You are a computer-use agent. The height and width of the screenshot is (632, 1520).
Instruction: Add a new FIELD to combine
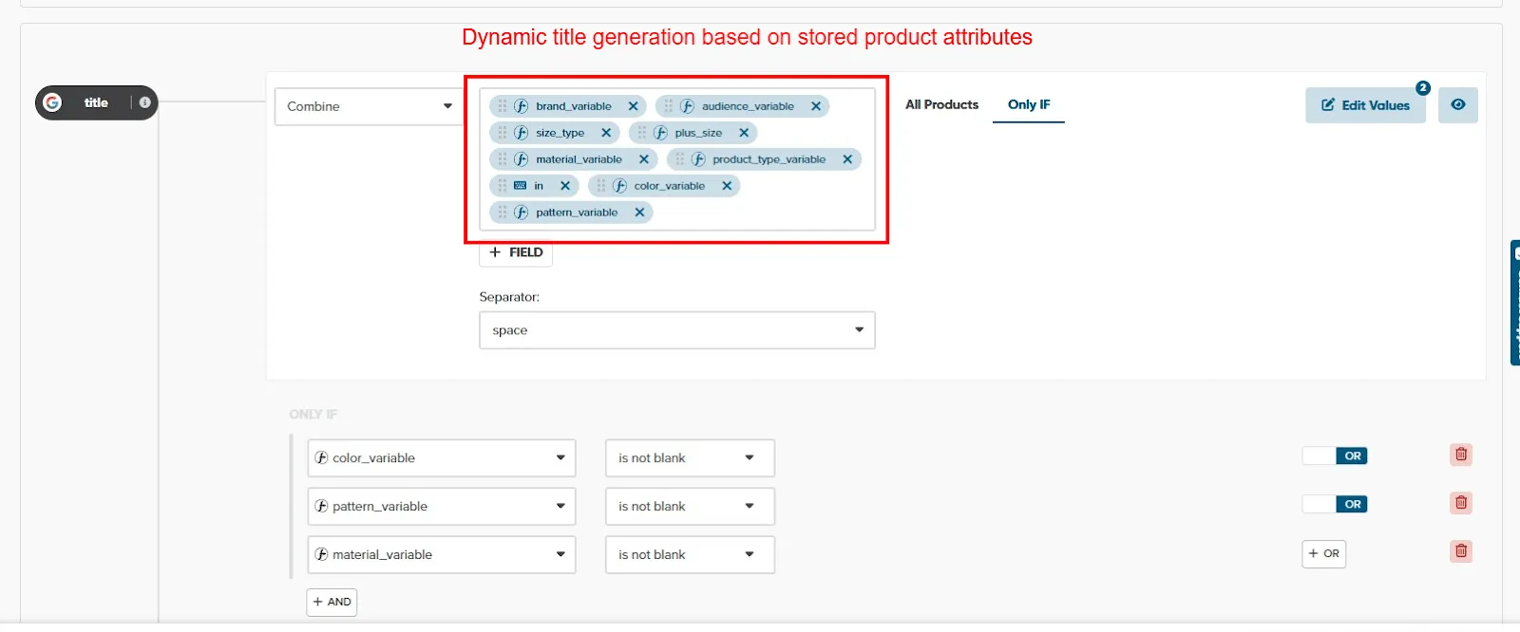(x=516, y=252)
